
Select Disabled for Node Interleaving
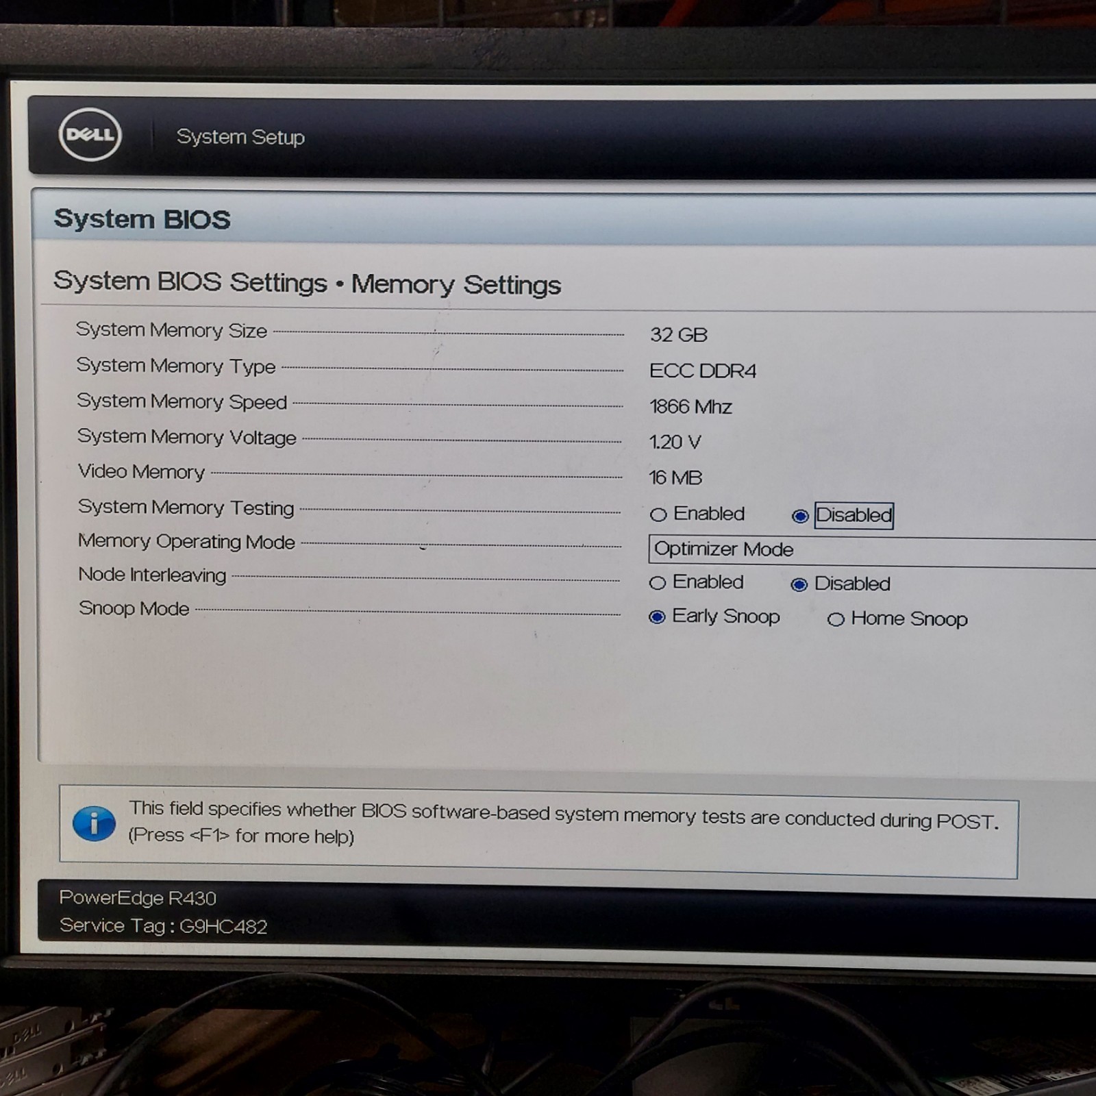799,584
